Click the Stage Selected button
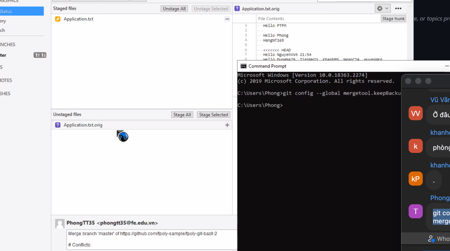Image resolution: width=450 pixels, height=251 pixels. click(x=213, y=115)
